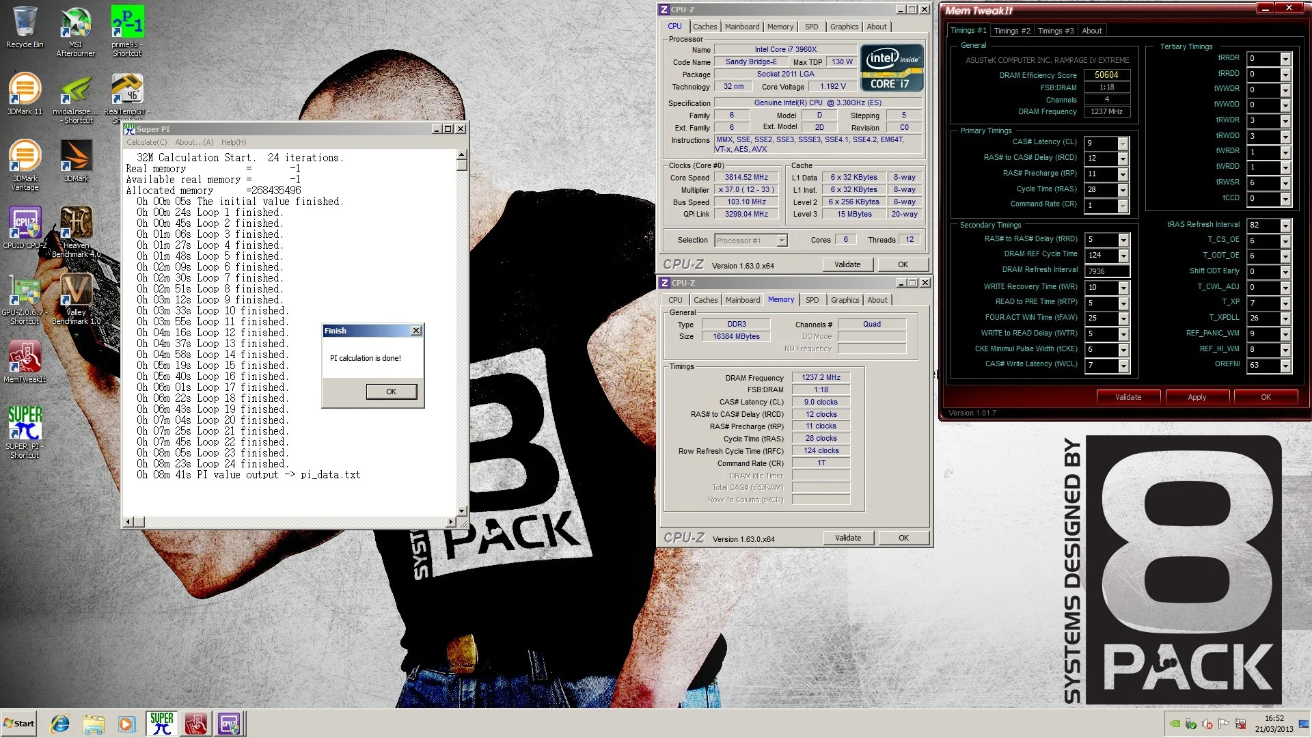The image size is (1312, 738).
Task: Click Super PI vertical scrollbar down arrow
Action: 461,510
